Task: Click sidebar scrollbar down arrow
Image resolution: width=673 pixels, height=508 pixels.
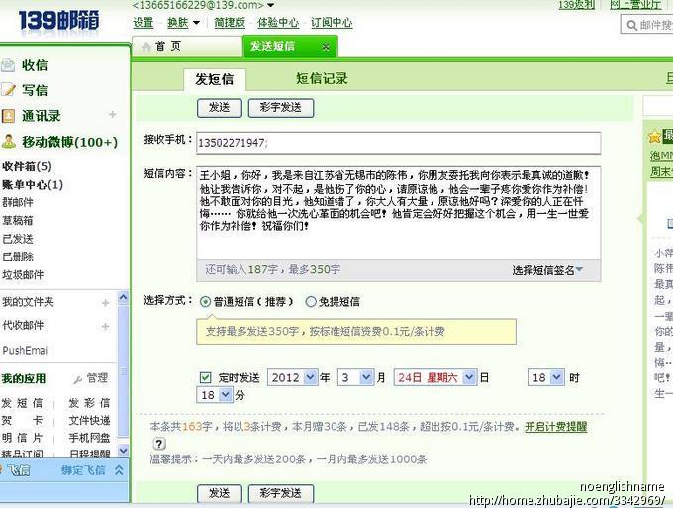Action: point(123,450)
